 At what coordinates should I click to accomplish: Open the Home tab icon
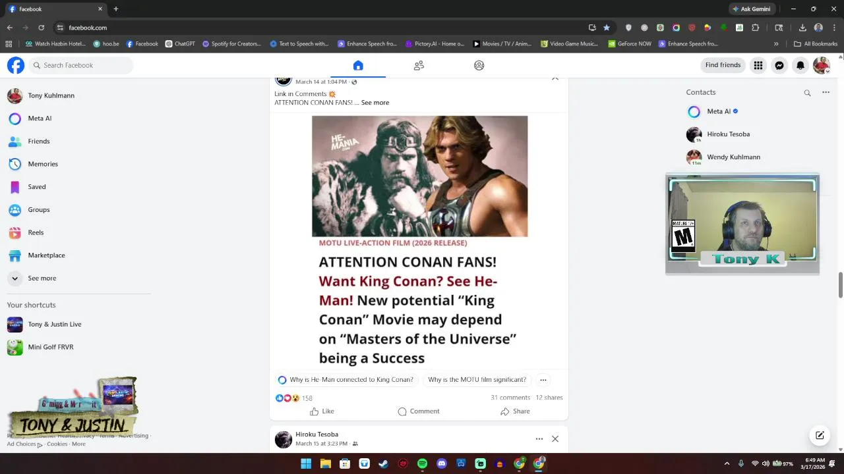(358, 65)
